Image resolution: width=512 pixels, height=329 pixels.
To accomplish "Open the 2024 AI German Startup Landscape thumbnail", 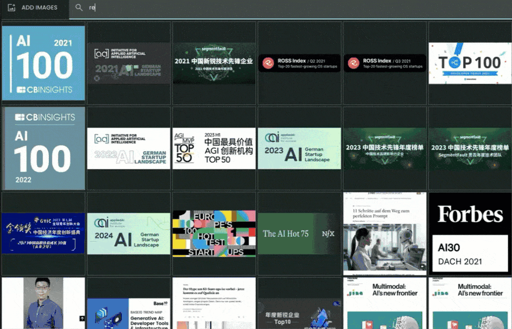I will point(129,234).
